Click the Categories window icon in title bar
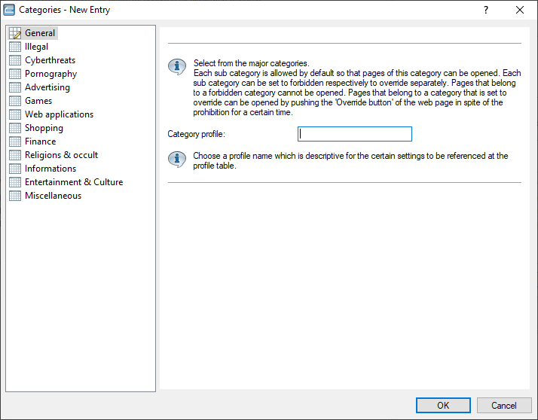Image resolution: width=538 pixels, height=420 pixels. coord(10,10)
